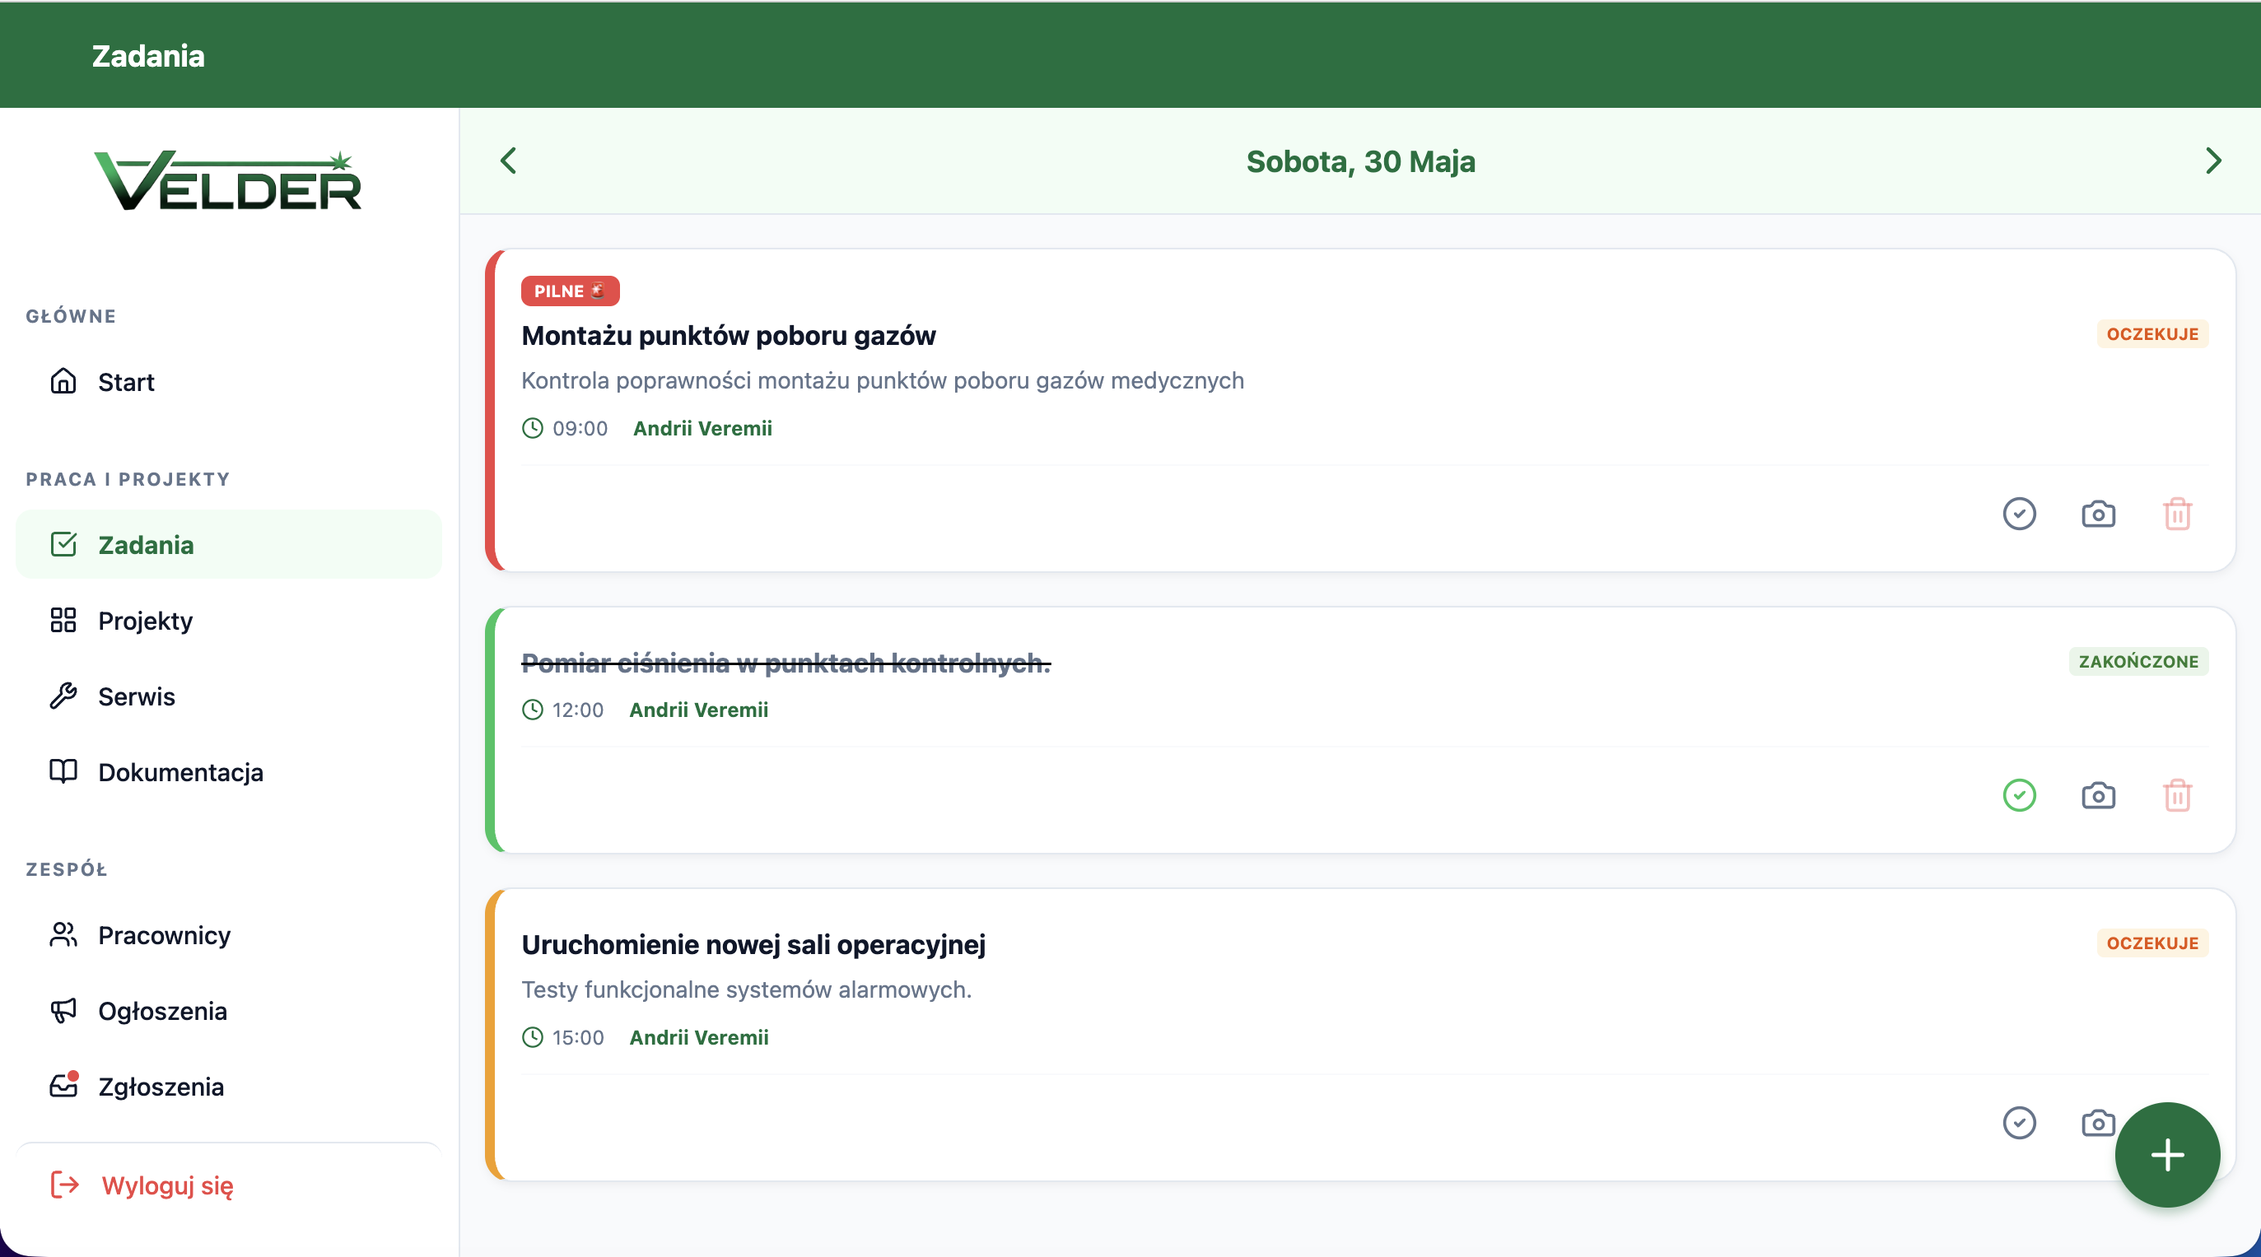Screen dimensions: 2261x1257
Task: Click the clock icon beside 12:00
Action: [x=533, y=710]
